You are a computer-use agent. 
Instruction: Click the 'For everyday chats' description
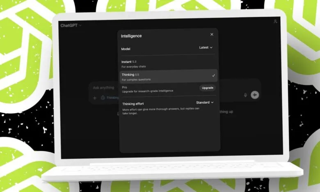[x=134, y=67]
